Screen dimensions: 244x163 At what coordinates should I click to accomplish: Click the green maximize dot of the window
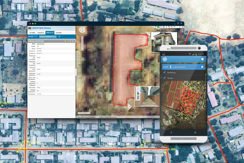coord(35,24)
